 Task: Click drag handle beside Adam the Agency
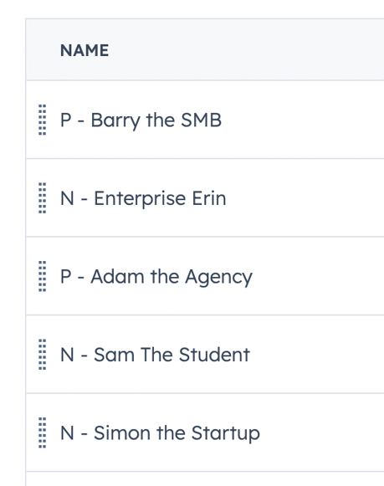(x=43, y=276)
